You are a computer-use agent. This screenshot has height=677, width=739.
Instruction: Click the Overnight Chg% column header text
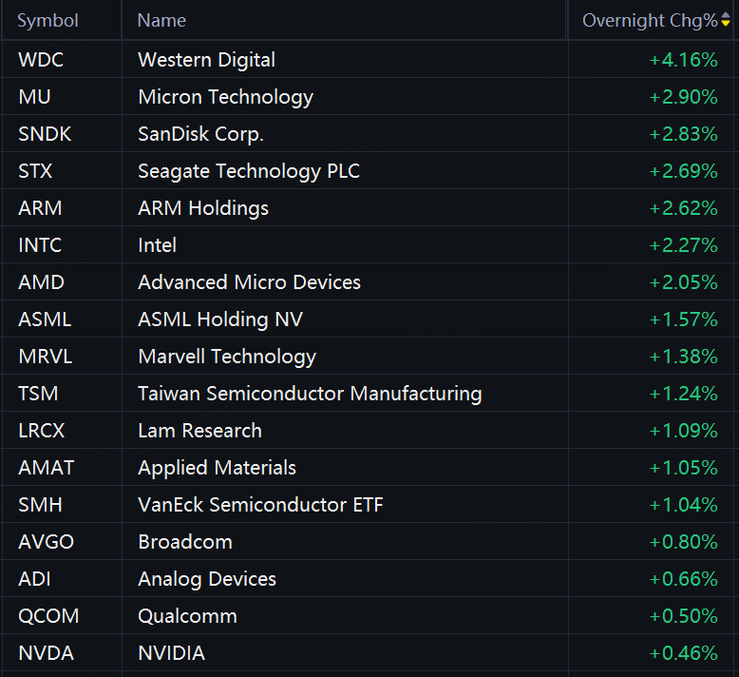point(650,21)
